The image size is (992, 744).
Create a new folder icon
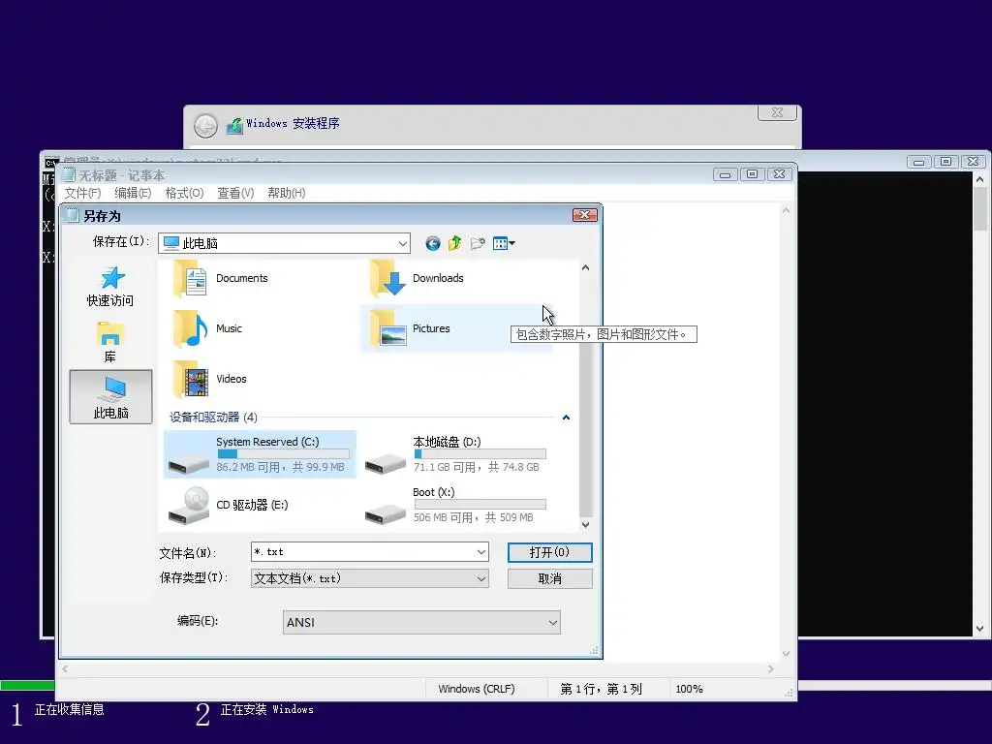pyautogui.click(x=478, y=243)
